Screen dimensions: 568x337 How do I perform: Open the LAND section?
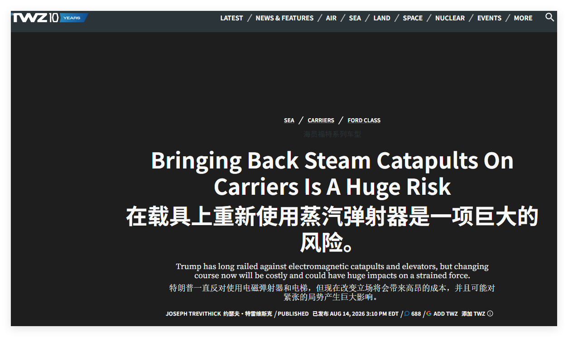point(382,18)
